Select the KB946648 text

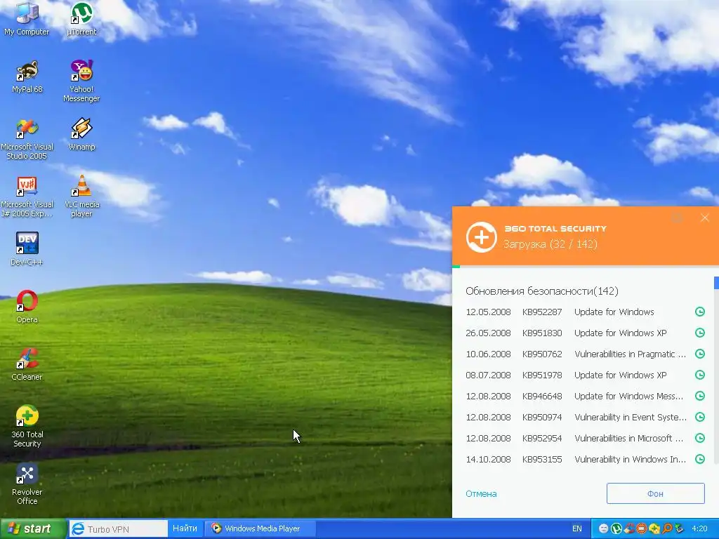click(542, 396)
